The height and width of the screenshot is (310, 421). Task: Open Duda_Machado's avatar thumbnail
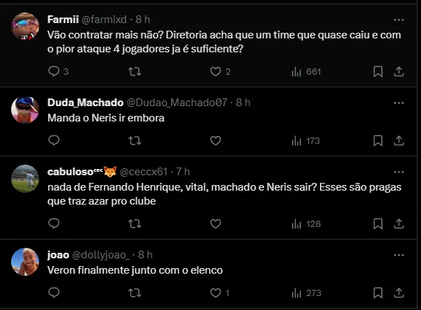[26, 110]
